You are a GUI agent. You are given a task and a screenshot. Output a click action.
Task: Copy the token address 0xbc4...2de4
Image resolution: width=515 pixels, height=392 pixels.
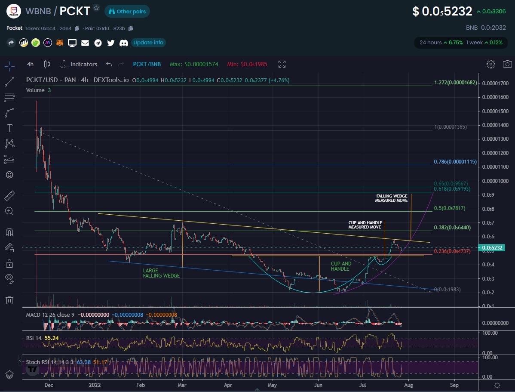point(77,28)
